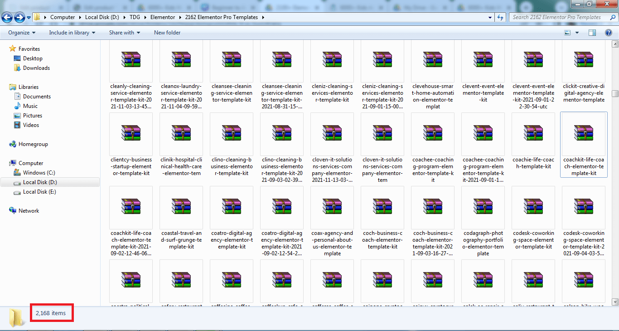Screen dimensions: 619x331
Task: Click the vertical scrollbar down arrow
Action: pos(615,302)
